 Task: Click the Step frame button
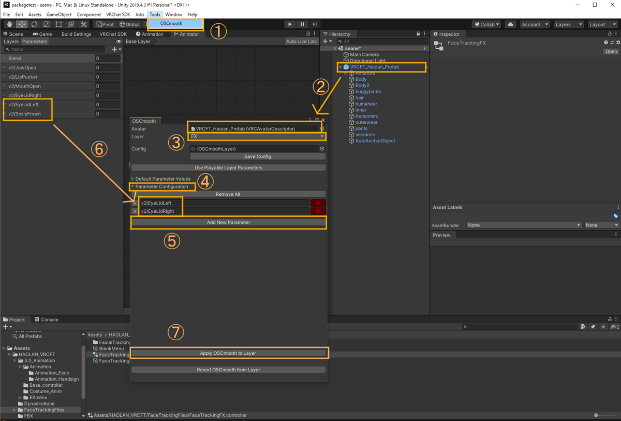(315, 24)
